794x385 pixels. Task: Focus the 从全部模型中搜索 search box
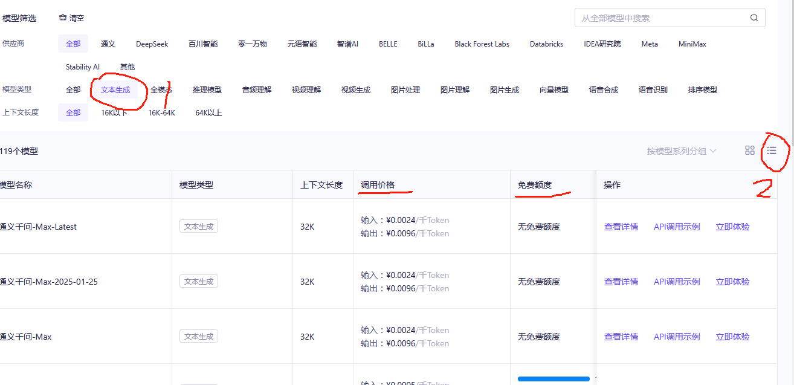[x=670, y=18]
